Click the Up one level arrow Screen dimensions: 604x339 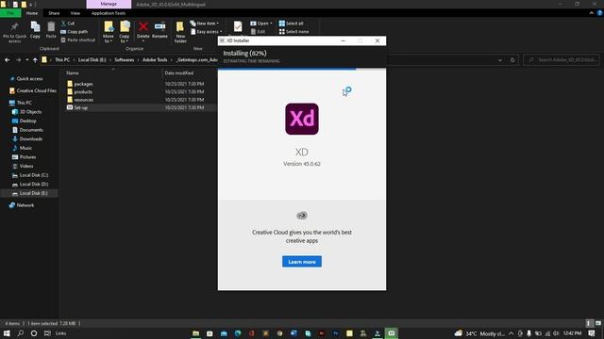pos(35,60)
